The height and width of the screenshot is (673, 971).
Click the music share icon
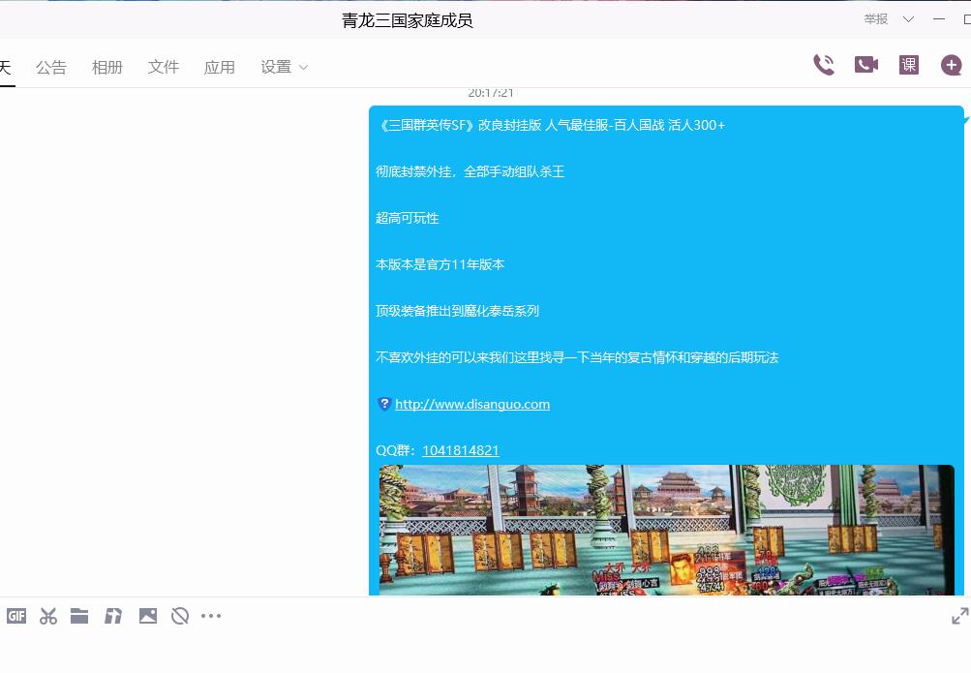[113, 616]
